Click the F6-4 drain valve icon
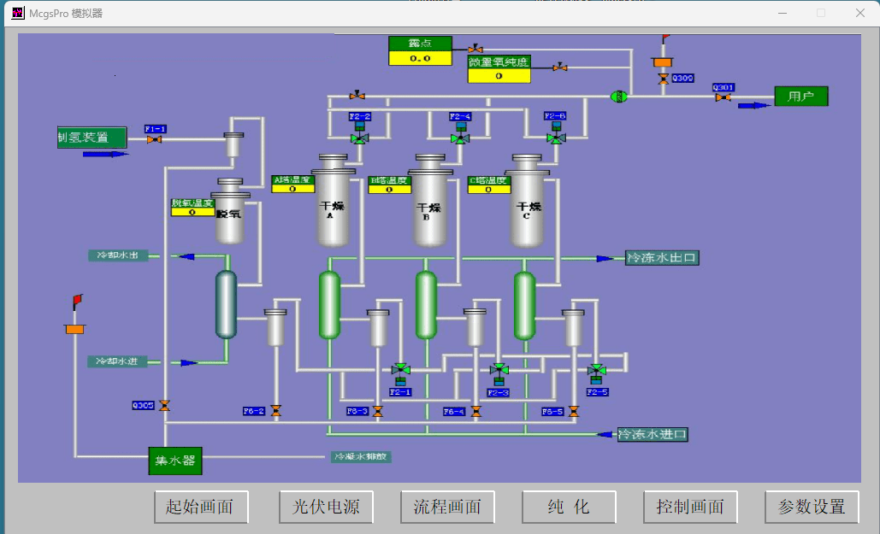 476,411
